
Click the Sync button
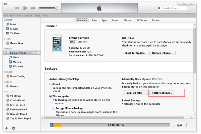(x=179, y=125)
